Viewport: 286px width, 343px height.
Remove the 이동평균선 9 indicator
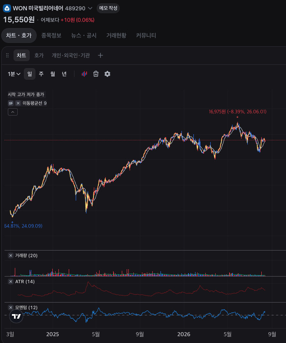pyautogui.click(x=18, y=103)
